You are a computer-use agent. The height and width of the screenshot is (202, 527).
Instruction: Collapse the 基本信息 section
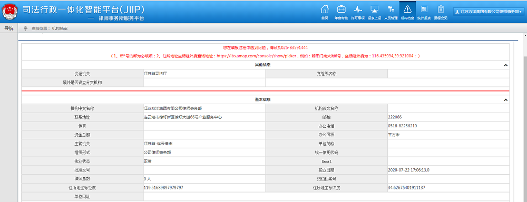tap(505, 100)
